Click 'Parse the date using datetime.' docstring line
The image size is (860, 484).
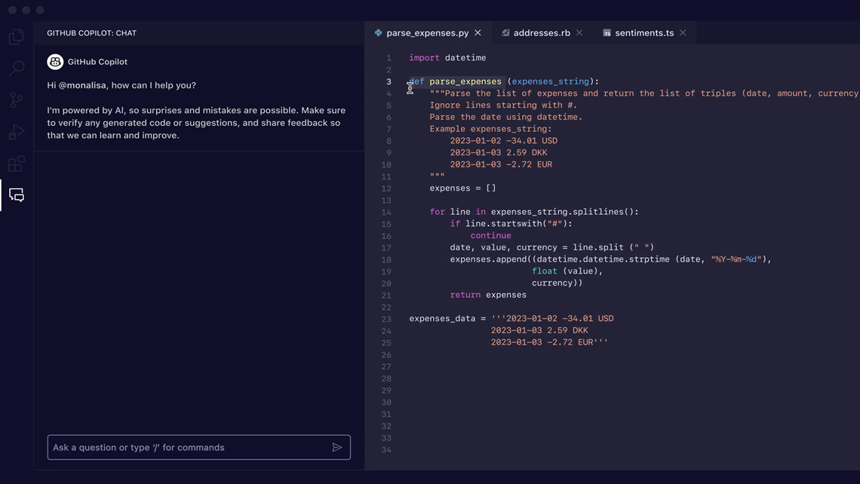tap(506, 118)
